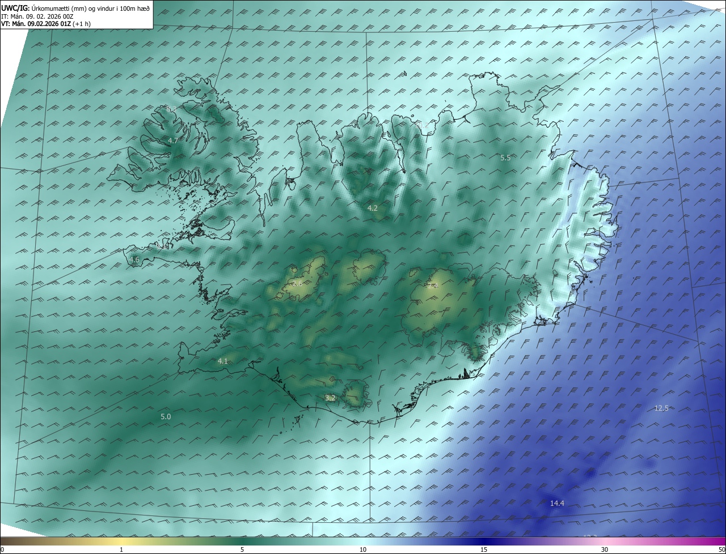Click the 14.4 value label over the sea
Image resolution: width=726 pixels, height=554 pixels.
pyautogui.click(x=557, y=504)
